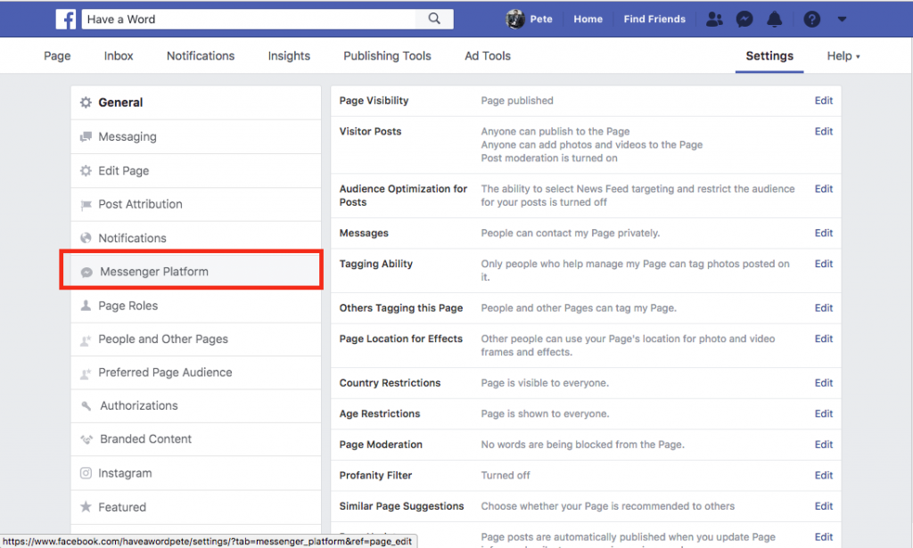This screenshot has width=913, height=548.
Task: Edit Others Tagging this Page
Action: coord(823,307)
